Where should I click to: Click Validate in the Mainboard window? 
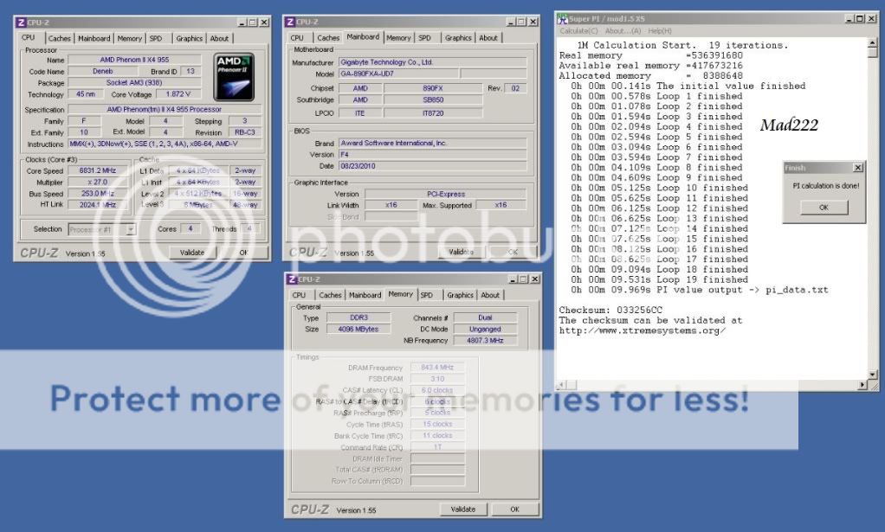click(x=462, y=252)
